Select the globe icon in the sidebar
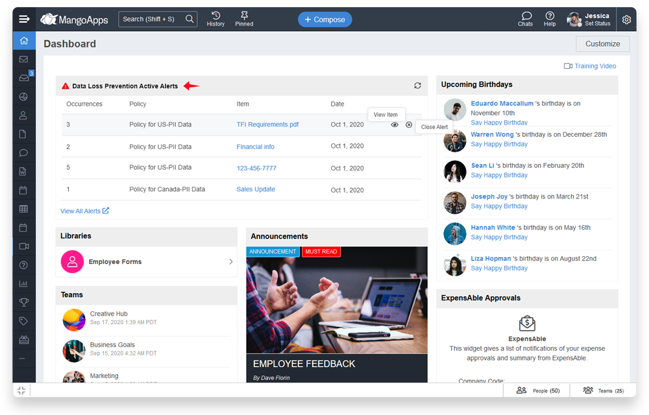 [x=23, y=97]
